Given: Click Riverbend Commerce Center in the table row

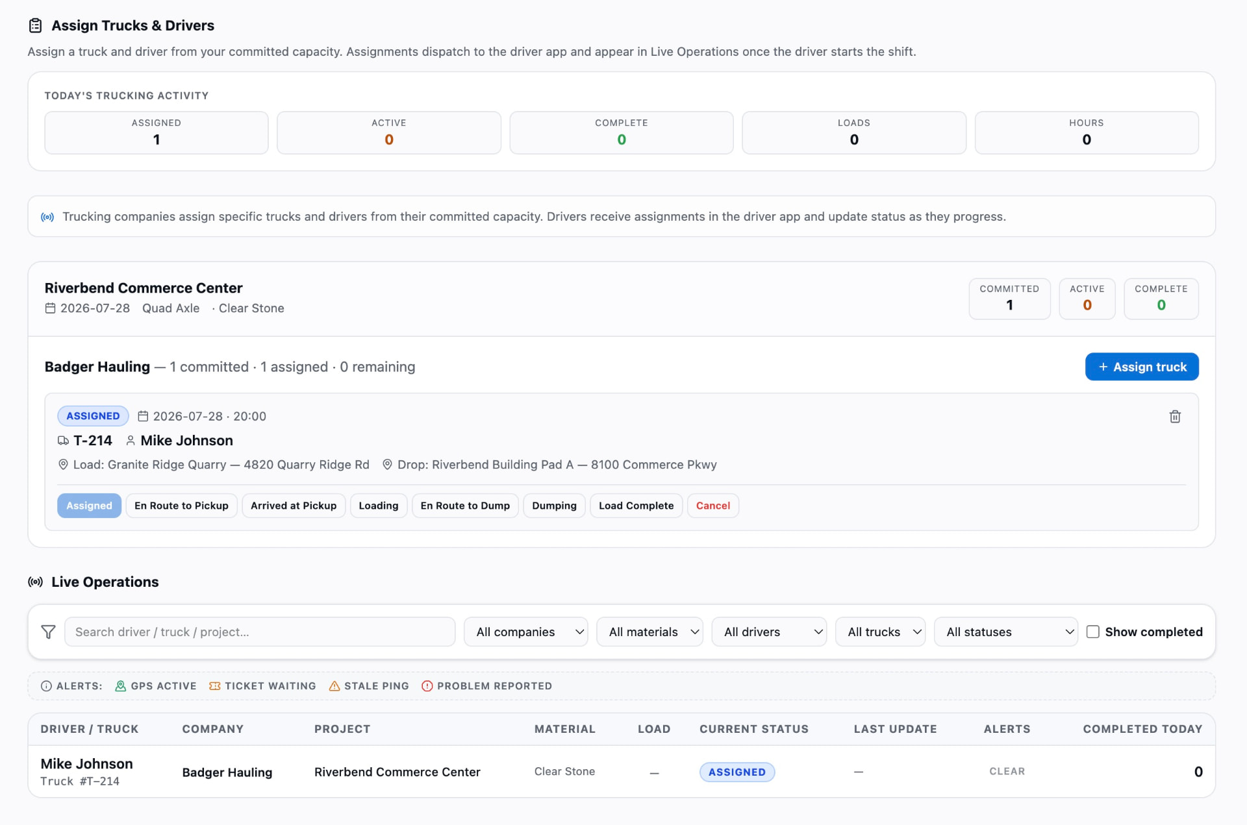Looking at the screenshot, I should pyautogui.click(x=397, y=772).
